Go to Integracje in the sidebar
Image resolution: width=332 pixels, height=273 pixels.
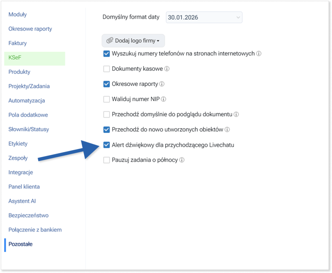(x=21, y=172)
